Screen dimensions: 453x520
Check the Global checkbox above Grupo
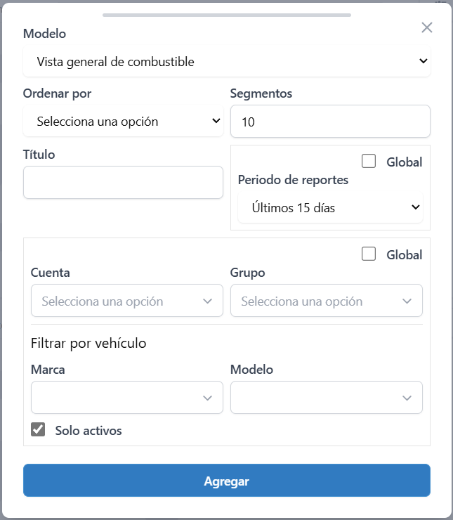369,254
